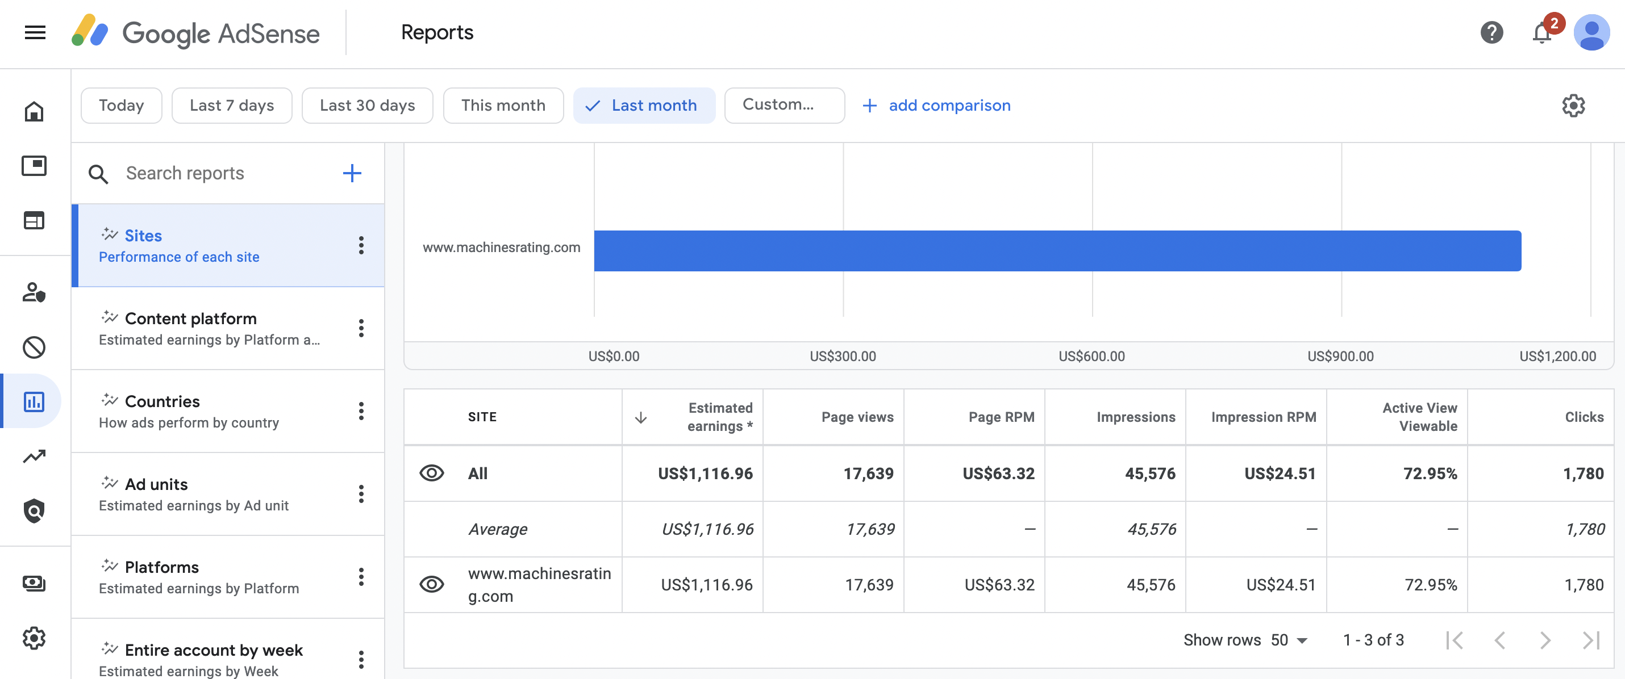Click the Reports page title
The height and width of the screenshot is (679, 1625).
coord(437,32)
